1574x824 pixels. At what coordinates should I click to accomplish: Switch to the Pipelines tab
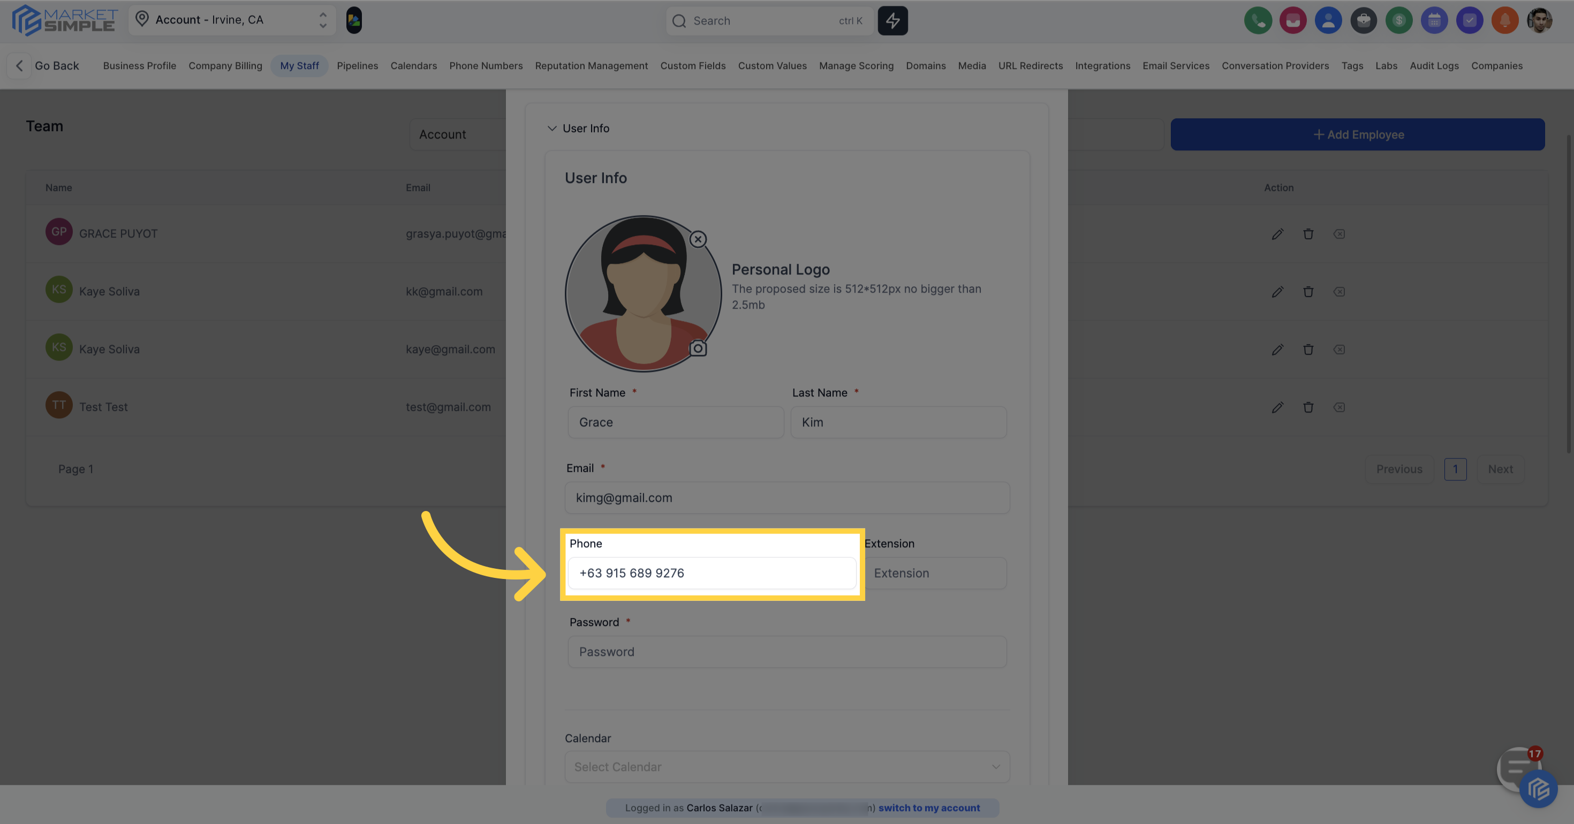pos(358,66)
